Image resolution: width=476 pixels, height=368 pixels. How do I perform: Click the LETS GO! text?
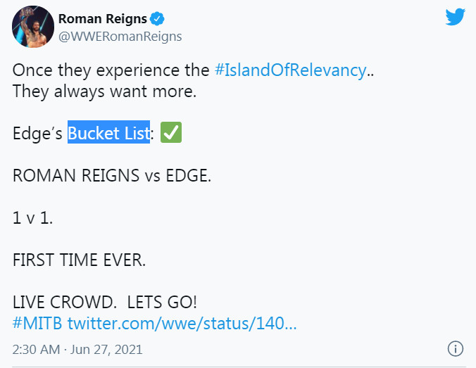point(162,302)
